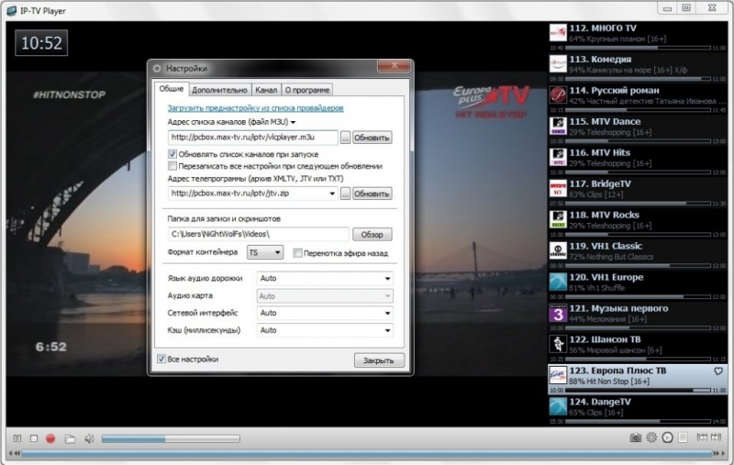Open file via the folder icon

pos(70,438)
